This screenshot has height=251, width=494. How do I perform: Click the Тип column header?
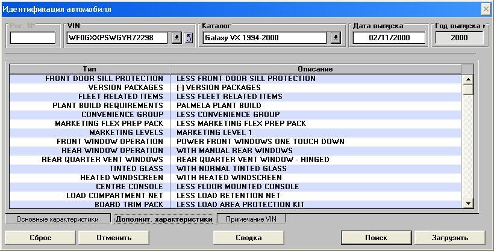(90, 69)
